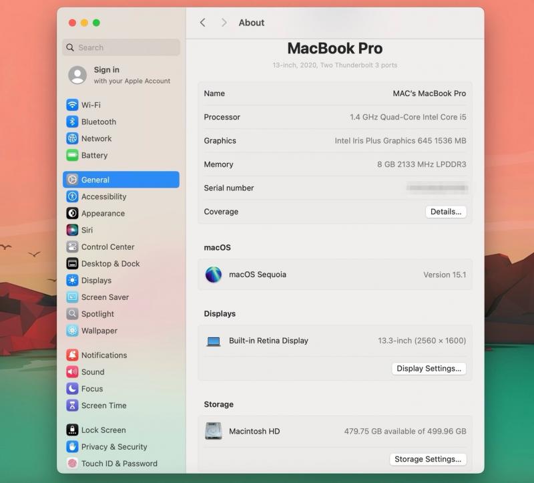Click the green Battery icon

click(x=72, y=155)
